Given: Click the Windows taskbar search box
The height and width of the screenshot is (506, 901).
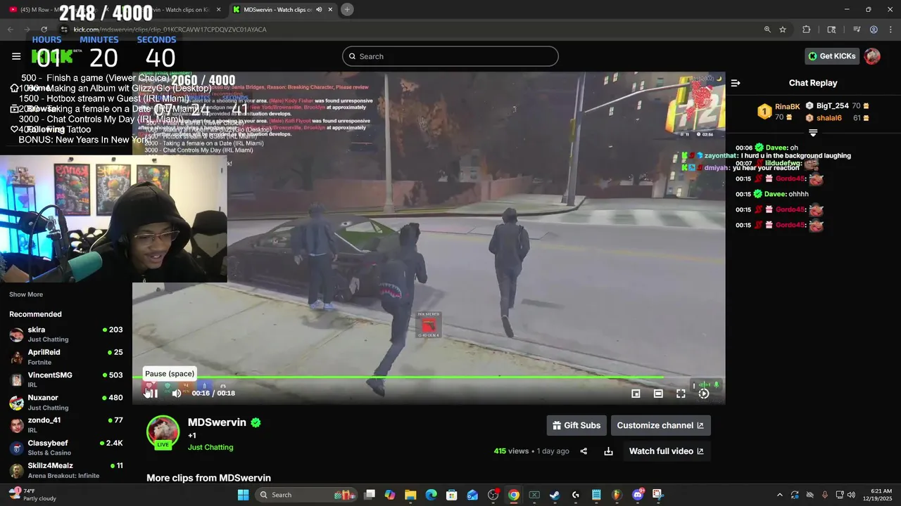Looking at the screenshot, I should click(306, 495).
